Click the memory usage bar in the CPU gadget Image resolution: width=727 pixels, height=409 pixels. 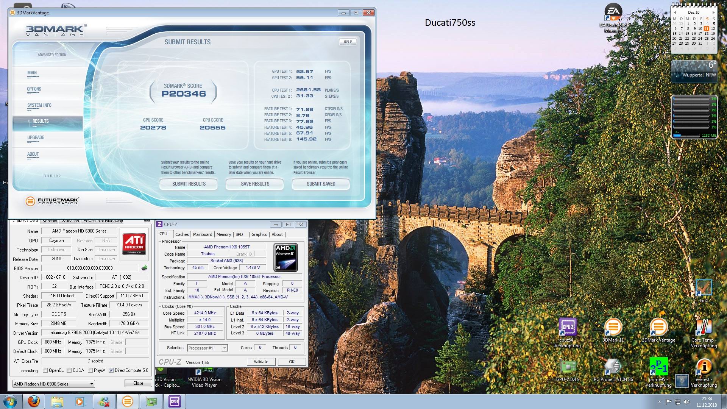click(x=686, y=135)
